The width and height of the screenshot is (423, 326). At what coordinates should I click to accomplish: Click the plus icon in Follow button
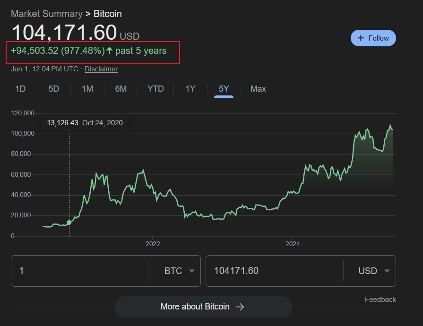point(361,38)
